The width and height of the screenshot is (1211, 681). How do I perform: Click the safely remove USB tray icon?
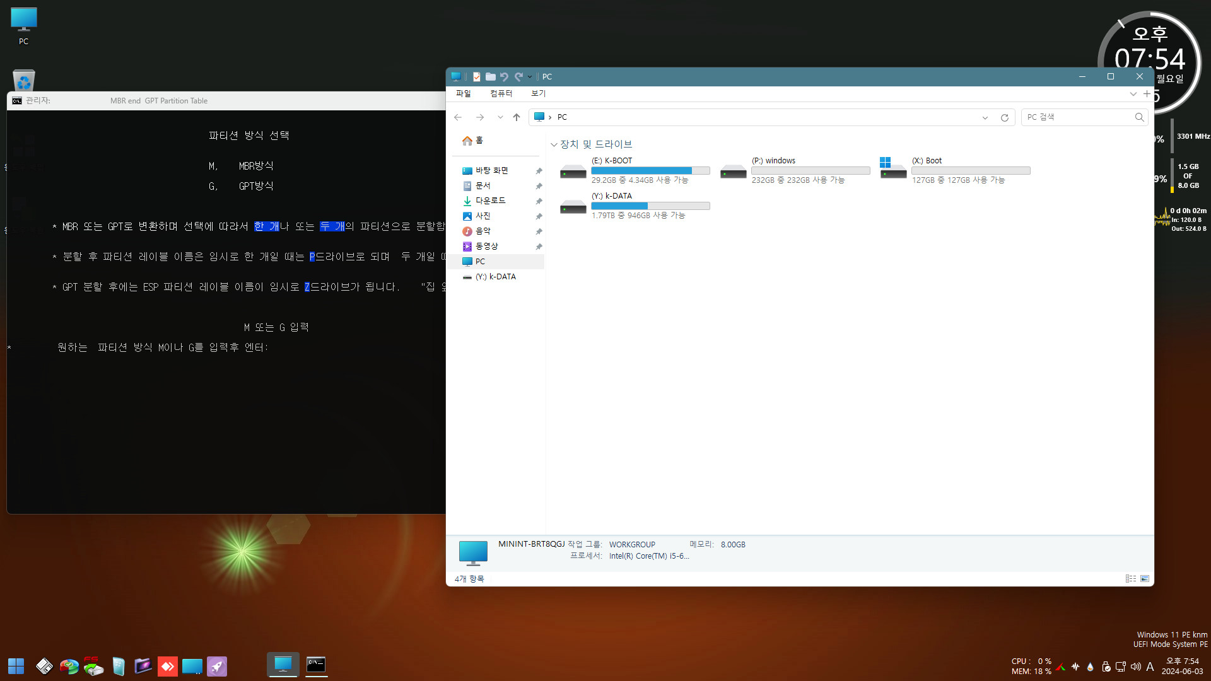pos(1106,666)
